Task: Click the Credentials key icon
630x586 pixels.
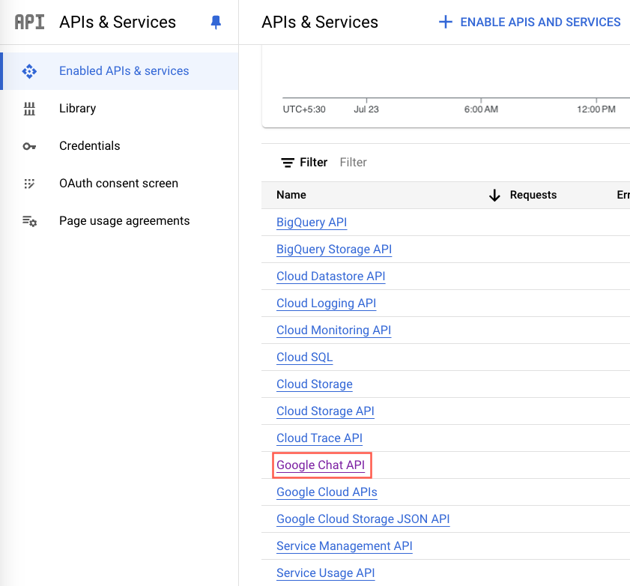Action: point(29,146)
